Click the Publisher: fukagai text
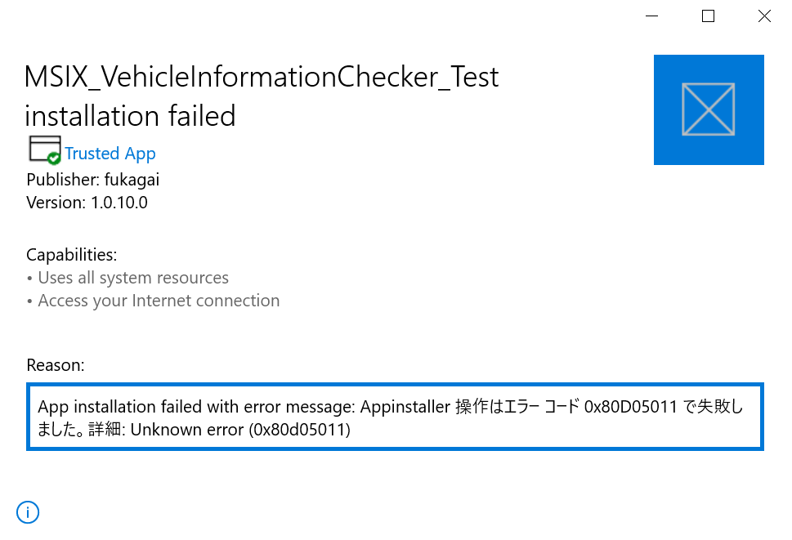The height and width of the screenshot is (540, 792). (x=93, y=180)
